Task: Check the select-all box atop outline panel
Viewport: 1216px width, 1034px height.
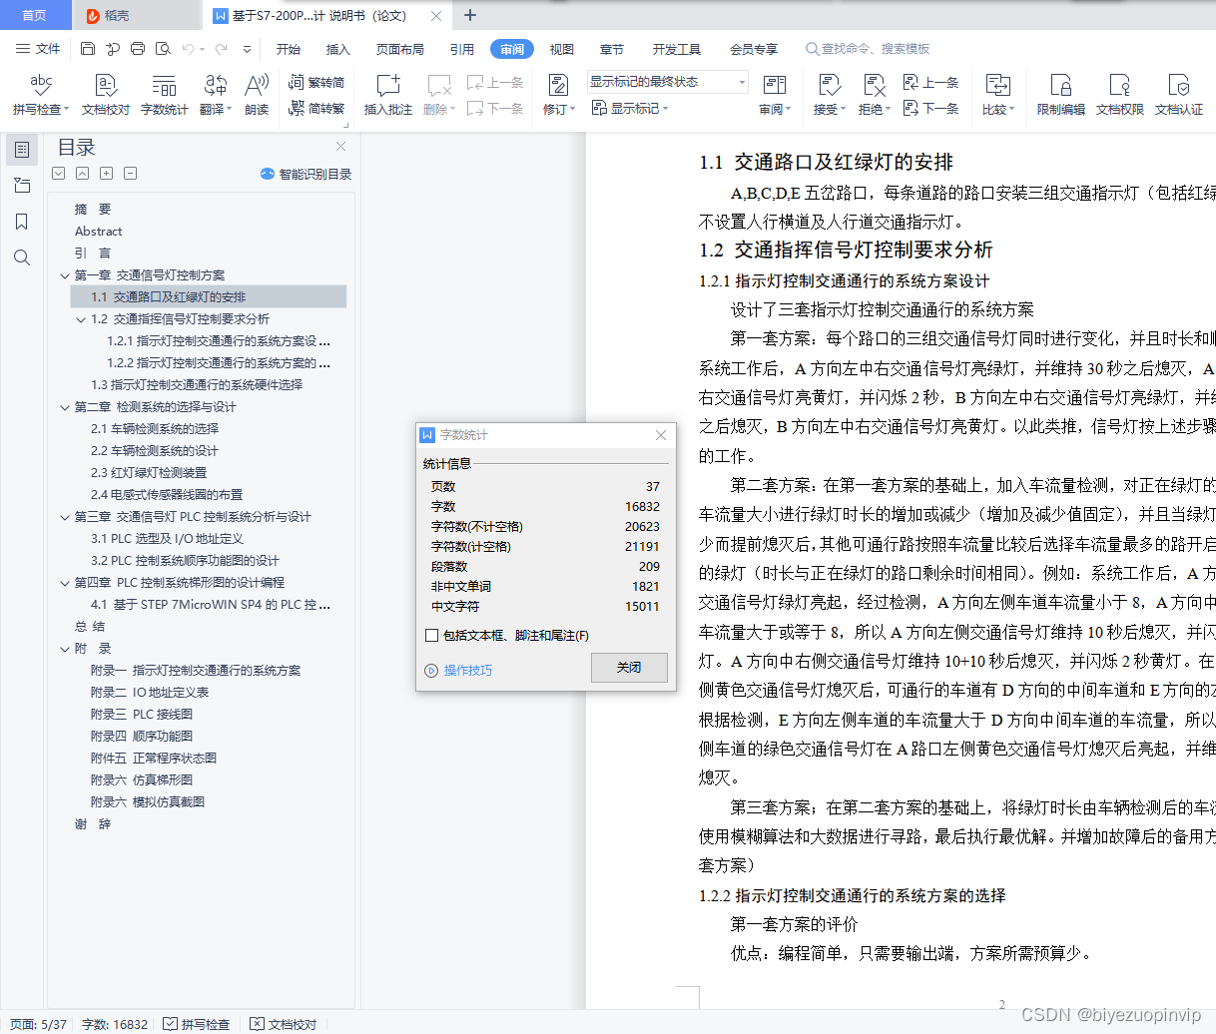Action: click(58, 173)
